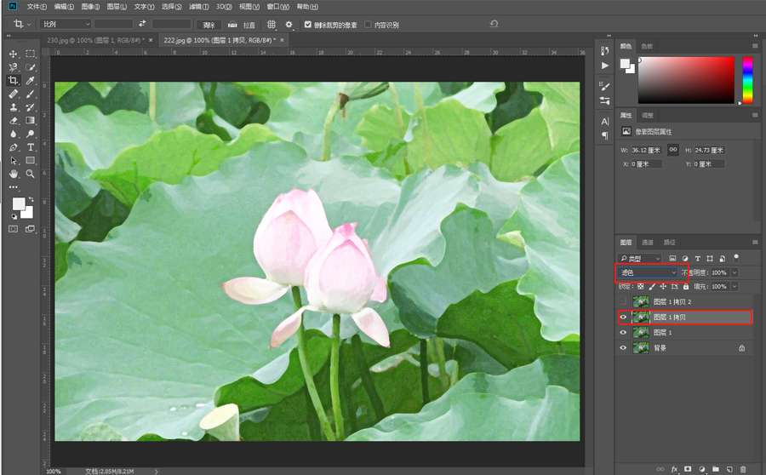Viewport: 766px width, 475px height.
Task: Open the 文件(F) menu
Action: coord(37,6)
